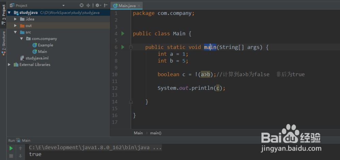Select the Main class in tree

pos(40,52)
